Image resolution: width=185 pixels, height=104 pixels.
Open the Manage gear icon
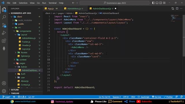[4, 91]
